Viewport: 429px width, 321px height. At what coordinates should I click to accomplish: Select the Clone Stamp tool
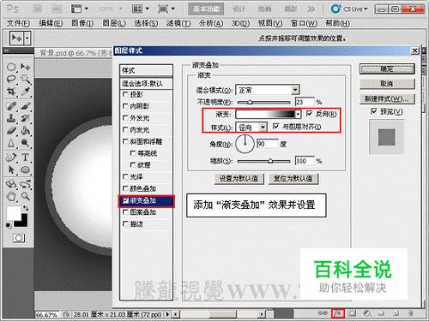tap(11, 118)
